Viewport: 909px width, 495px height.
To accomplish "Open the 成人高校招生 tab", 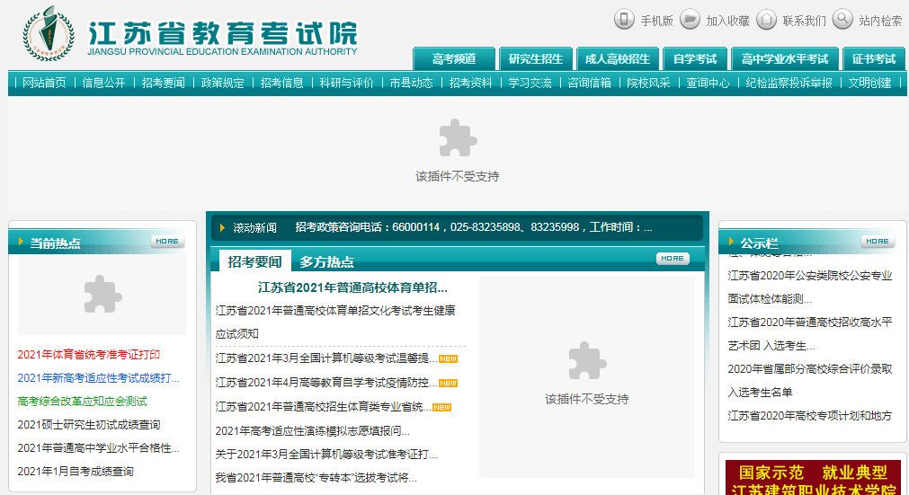I will click(x=618, y=59).
